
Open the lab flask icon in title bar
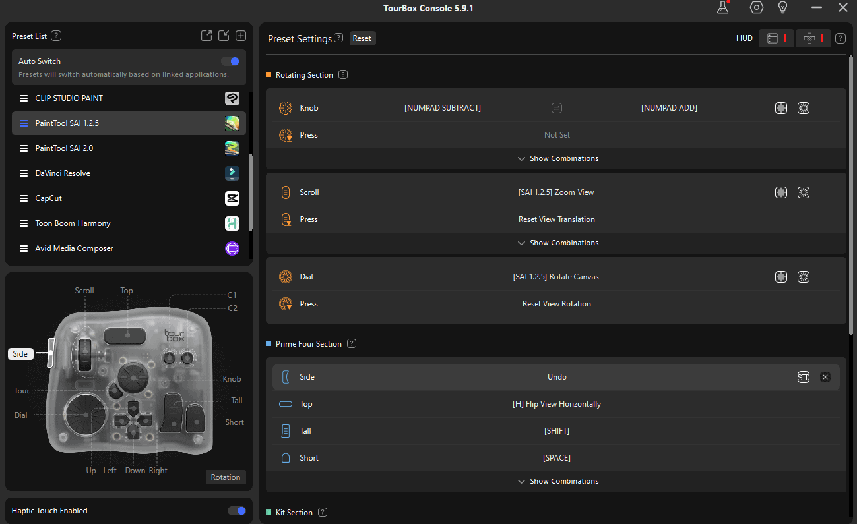(x=724, y=7)
